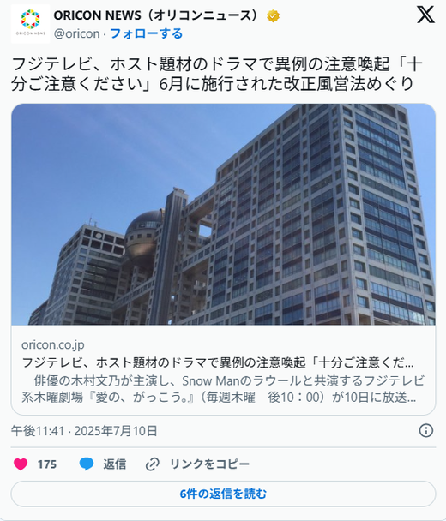
Task: Like the tweet with the heart icon
Action: pos(21,464)
